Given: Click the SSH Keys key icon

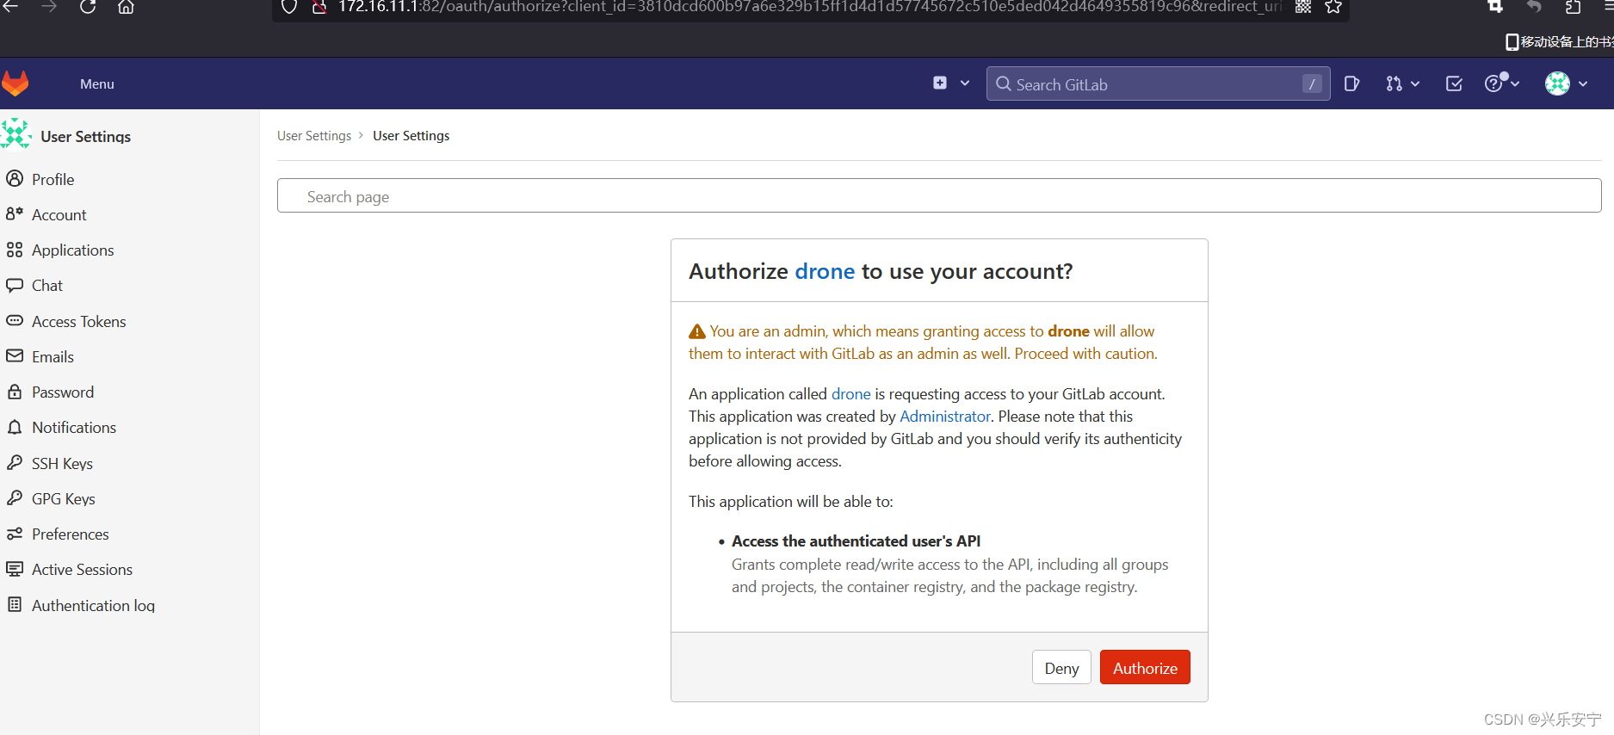Looking at the screenshot, I should 15,462.
